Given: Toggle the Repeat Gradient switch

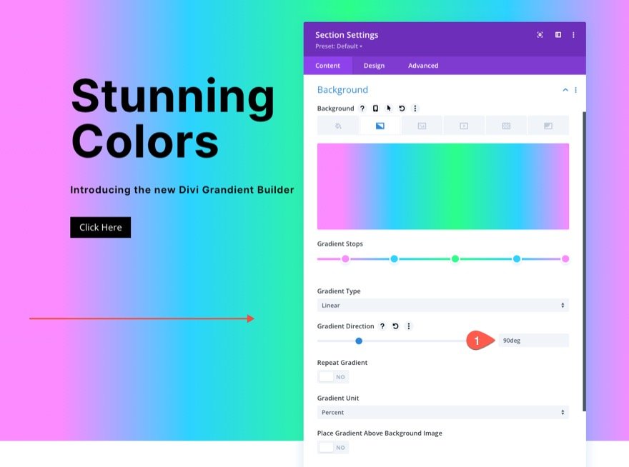Looking at the screenshot, I should 333,377.
